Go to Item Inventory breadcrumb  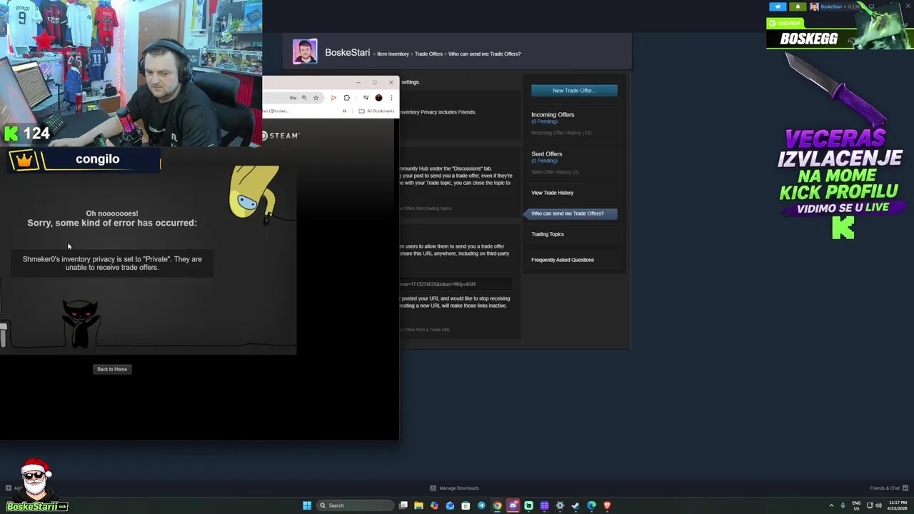click(x=393, y=54)
